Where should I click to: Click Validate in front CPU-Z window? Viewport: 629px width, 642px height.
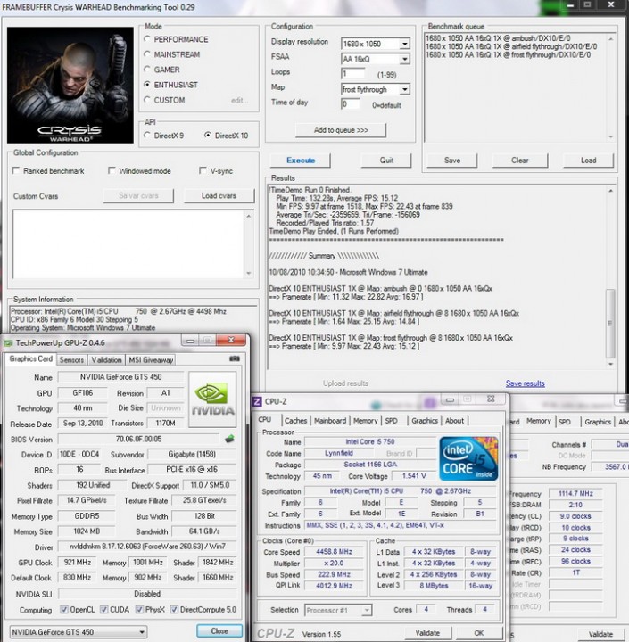427,633
